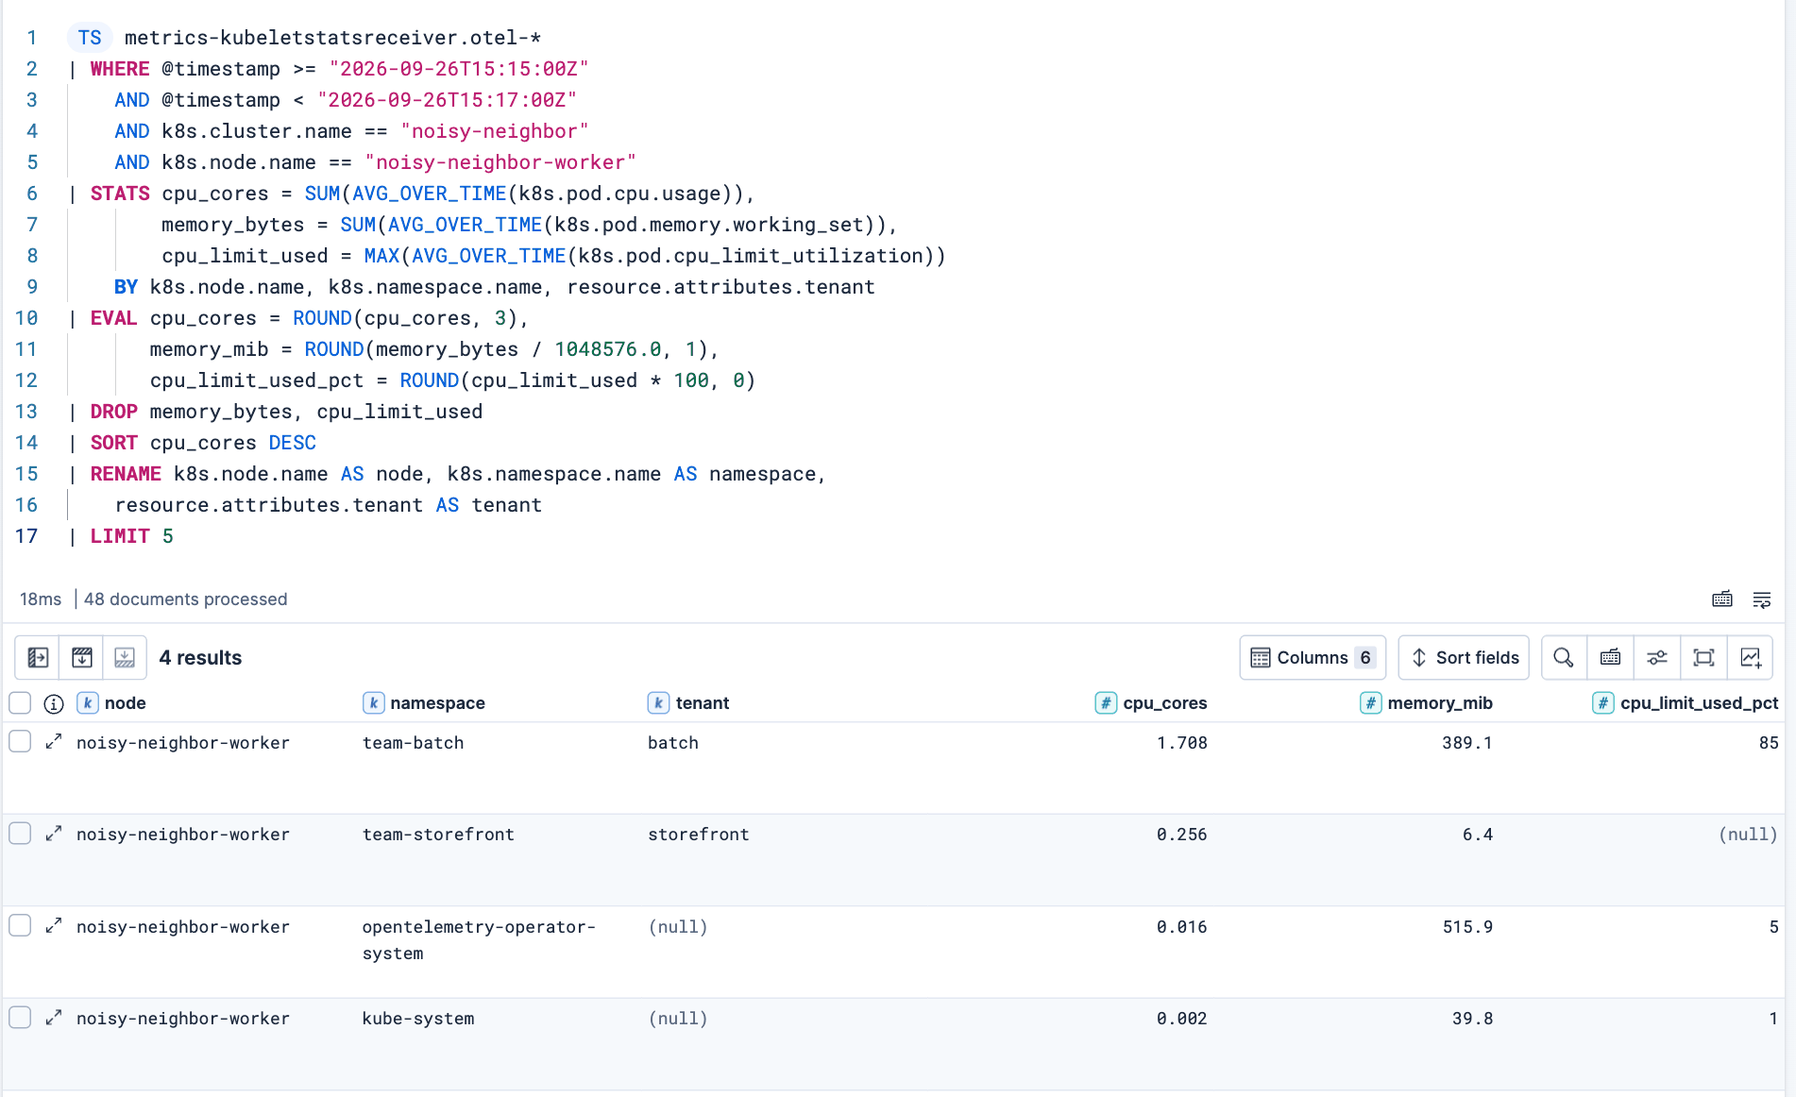
Task: Click the info icon in table header
Action: (x=54, y=703)
